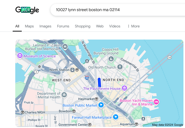Click the Museum of Science map pin

[20, 56]
